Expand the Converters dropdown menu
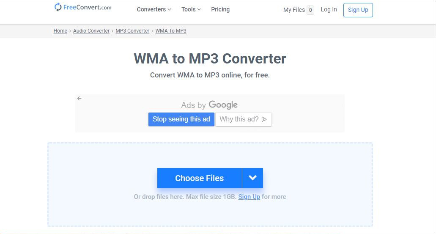Screen dimensions: 436x234 point(154,9)
